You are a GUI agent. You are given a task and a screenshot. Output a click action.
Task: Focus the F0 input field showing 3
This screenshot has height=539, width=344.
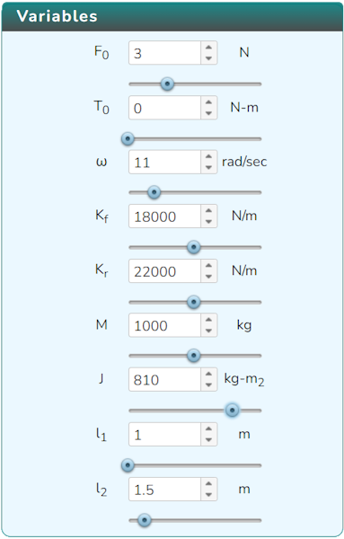click(165, 53)
